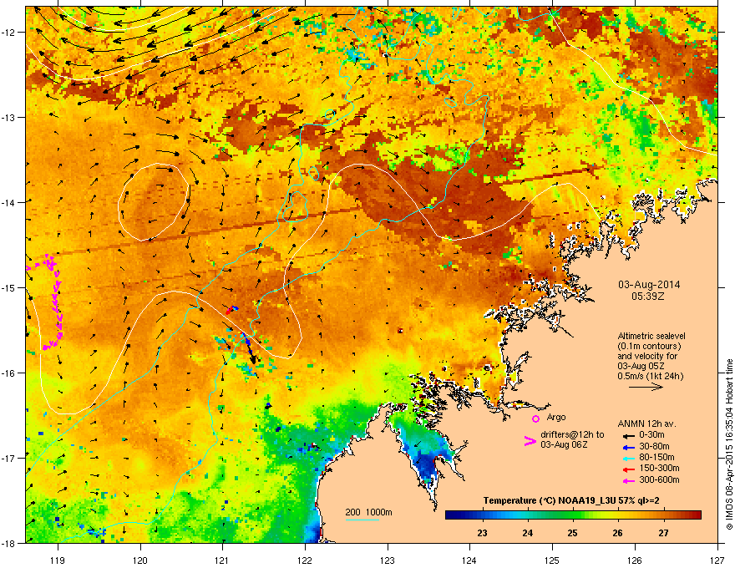Click the latitude axis label -15
The width and height of the screenshot is (735, 568).
point(8,287)
